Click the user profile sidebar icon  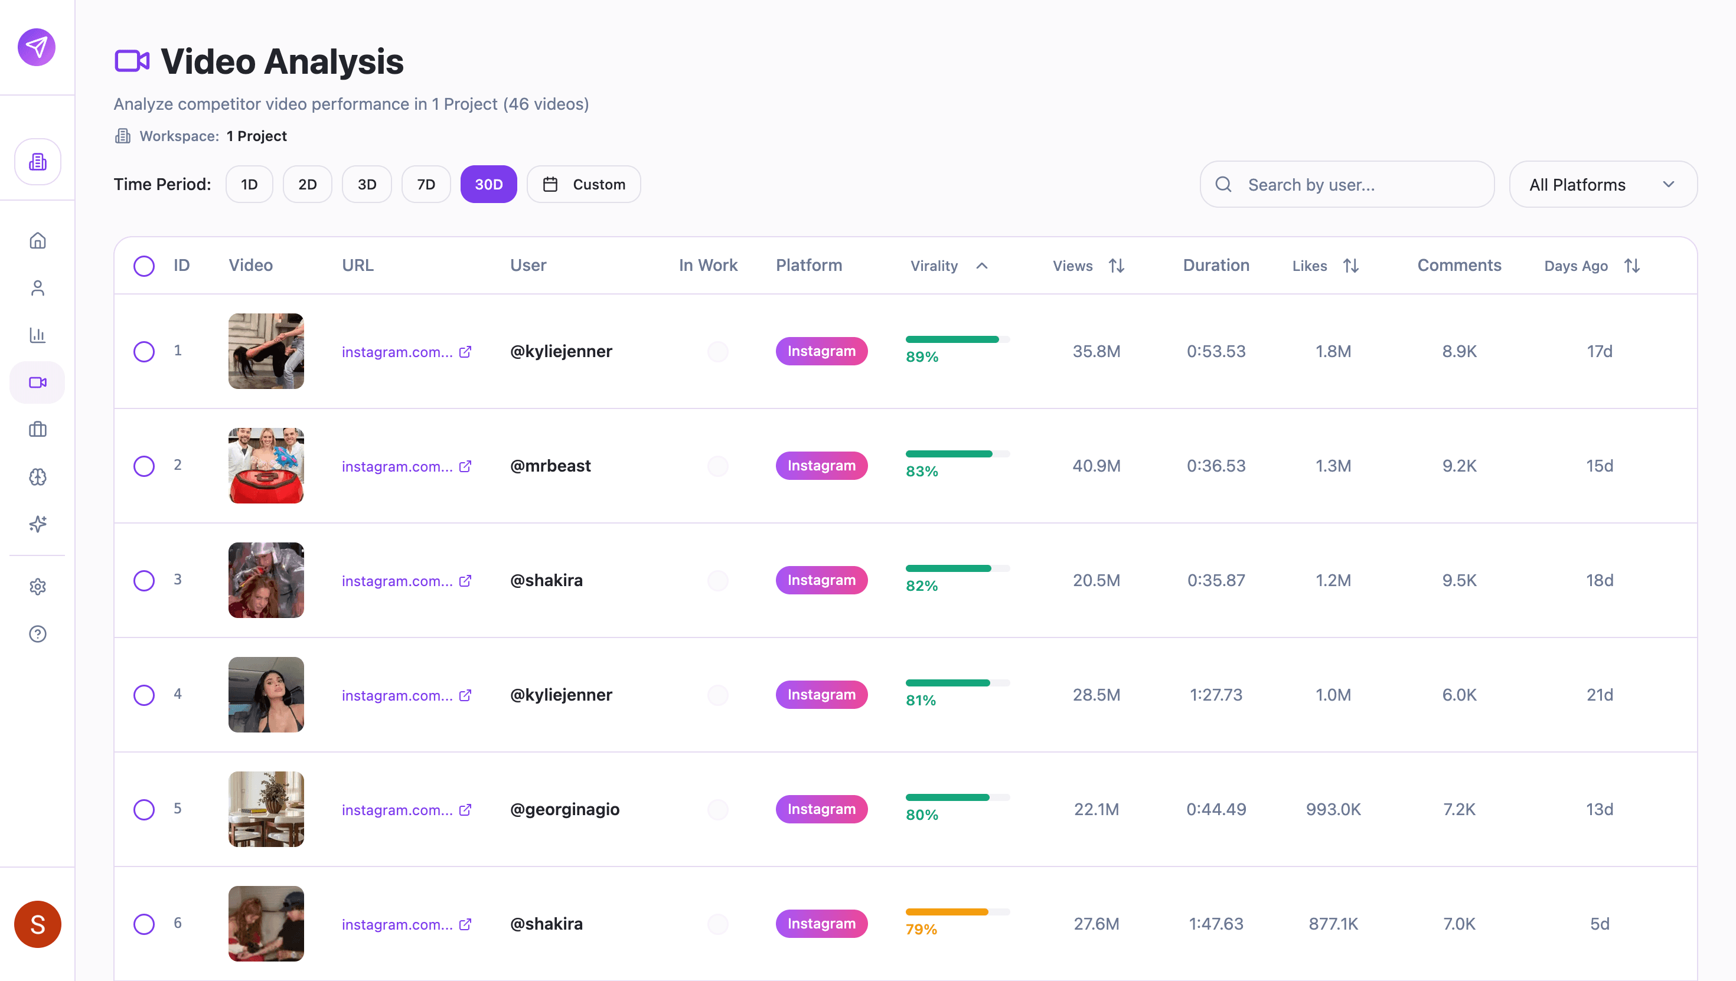38,287
